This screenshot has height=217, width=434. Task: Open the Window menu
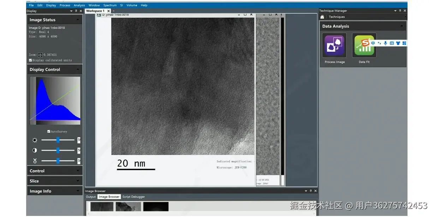[x=94, y=5]
